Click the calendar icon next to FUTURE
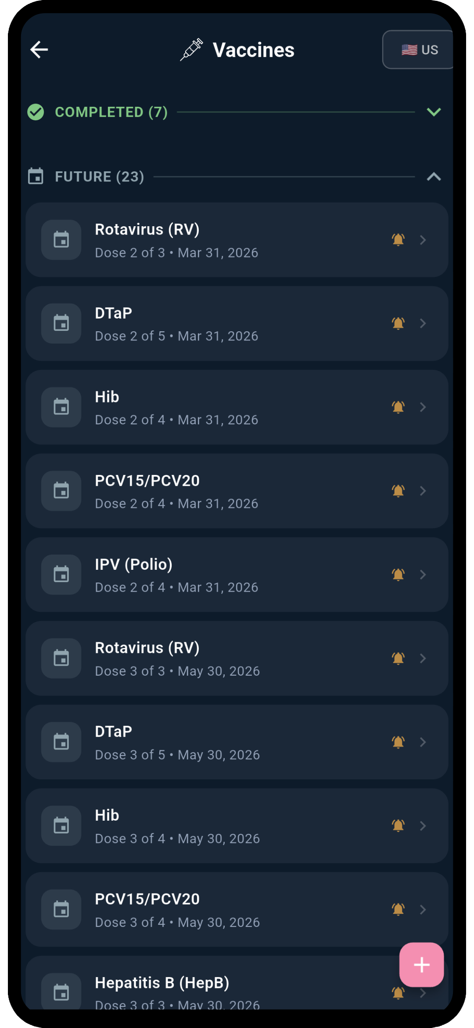Viewport: 474px width, 1028px height. 36,177
